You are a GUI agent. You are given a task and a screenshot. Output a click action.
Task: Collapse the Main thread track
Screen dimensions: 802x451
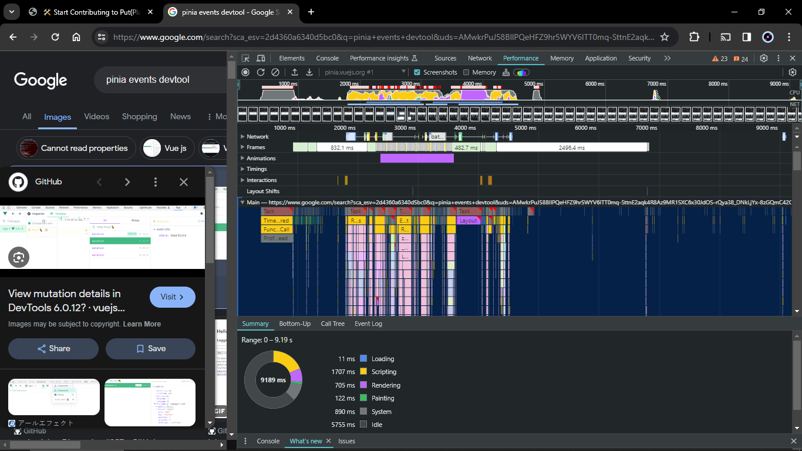[x=242, y=202]
